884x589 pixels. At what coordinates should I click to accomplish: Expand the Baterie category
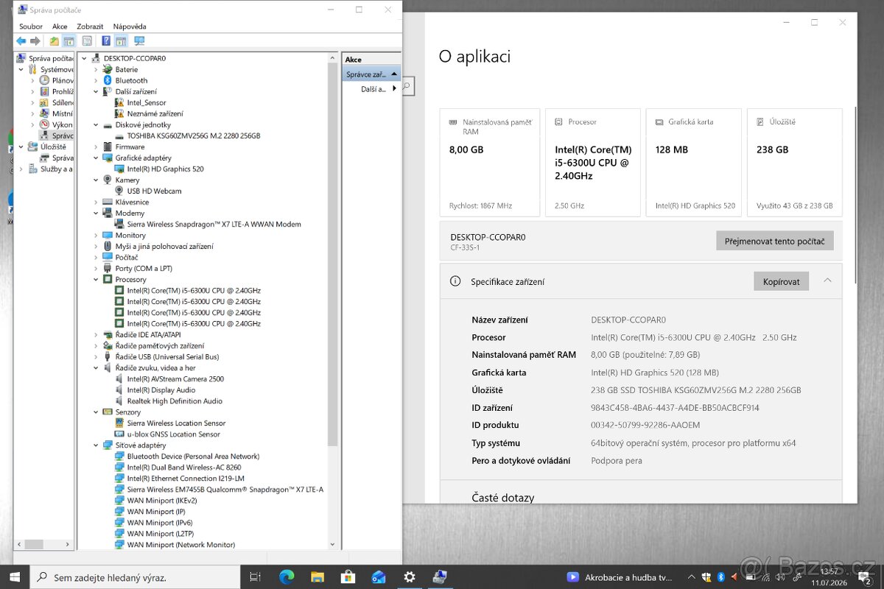96,69
